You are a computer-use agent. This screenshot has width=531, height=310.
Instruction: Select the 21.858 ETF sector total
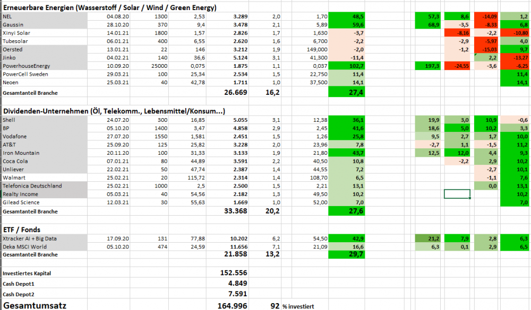235,254
